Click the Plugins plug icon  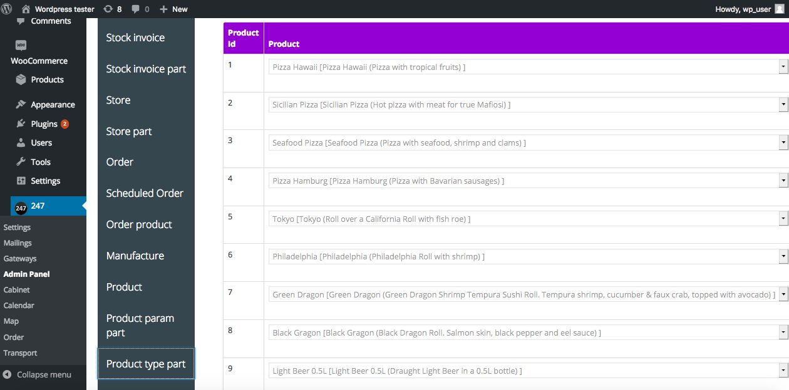click(21, 124)
